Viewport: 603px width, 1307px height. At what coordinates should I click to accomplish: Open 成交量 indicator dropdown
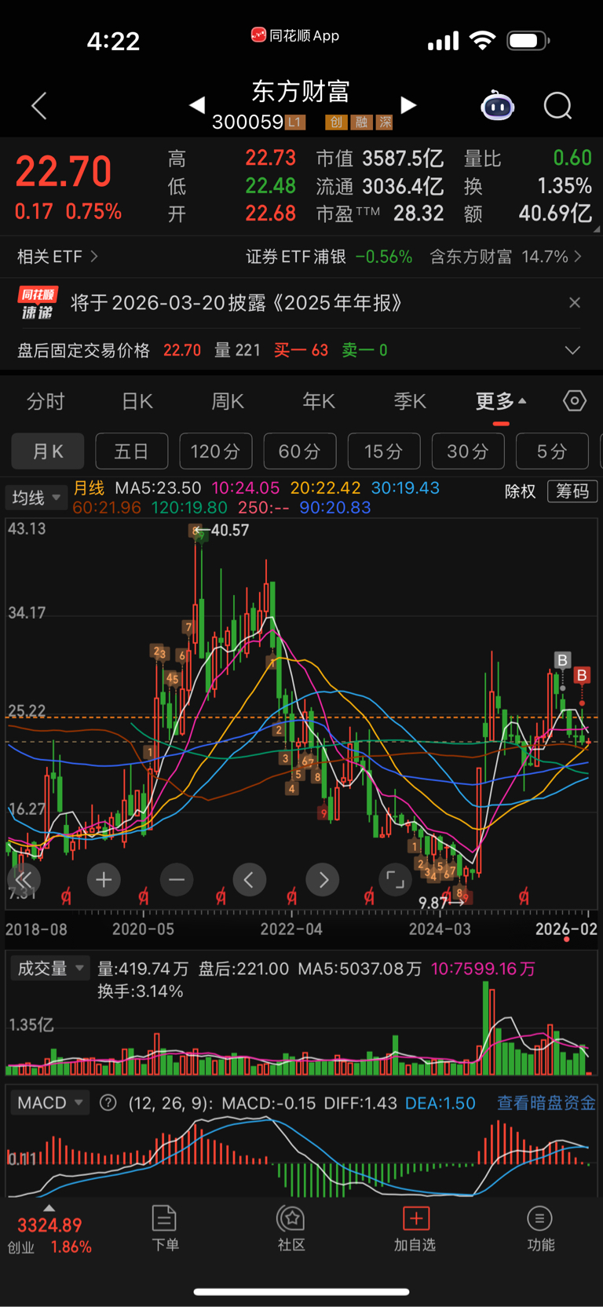point(50,969)
